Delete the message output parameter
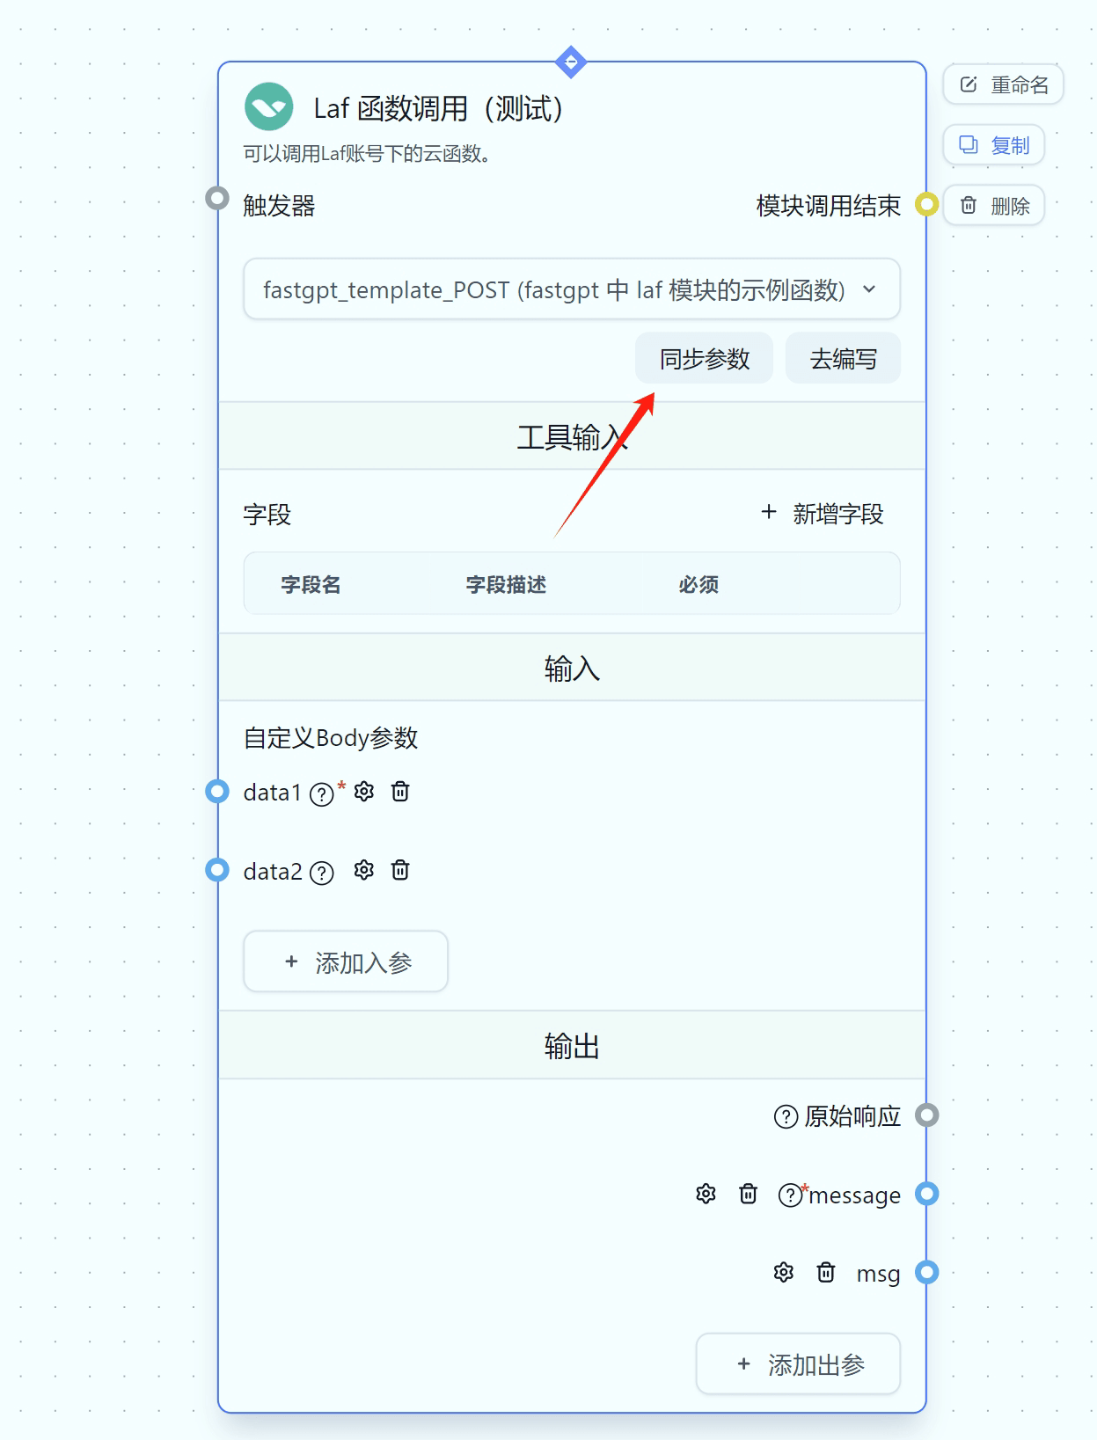The image size is (1097, 1440). pos(748,1194)
